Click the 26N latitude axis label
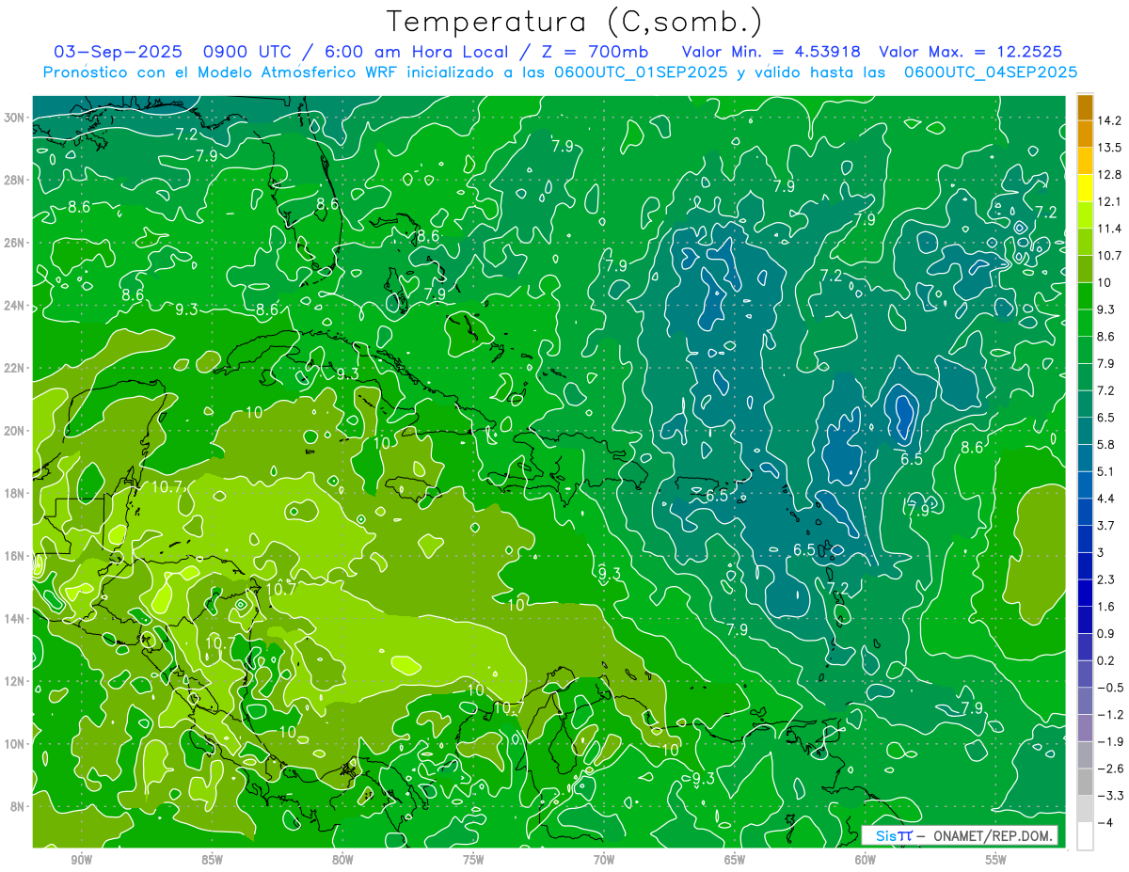This screenshot has width=1129, height=872. click(16, 243)
